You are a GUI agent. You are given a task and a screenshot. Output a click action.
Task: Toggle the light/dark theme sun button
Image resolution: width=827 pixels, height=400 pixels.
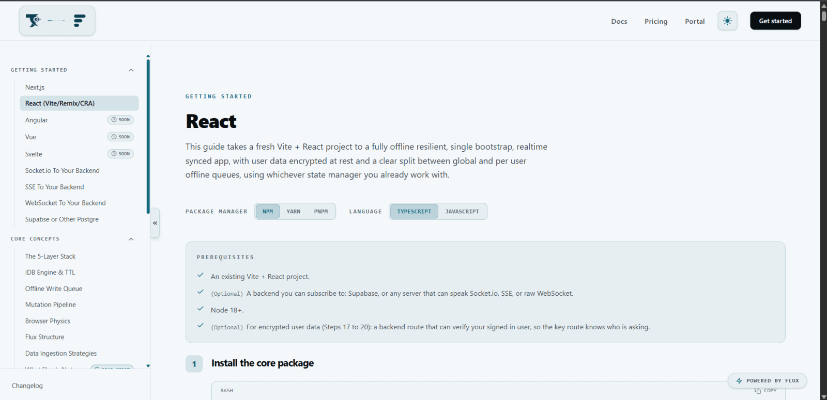pos(727,21)
